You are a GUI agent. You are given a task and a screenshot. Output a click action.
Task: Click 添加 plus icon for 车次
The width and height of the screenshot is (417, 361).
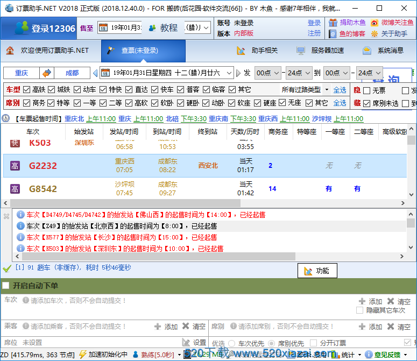[x=363, y=301]
